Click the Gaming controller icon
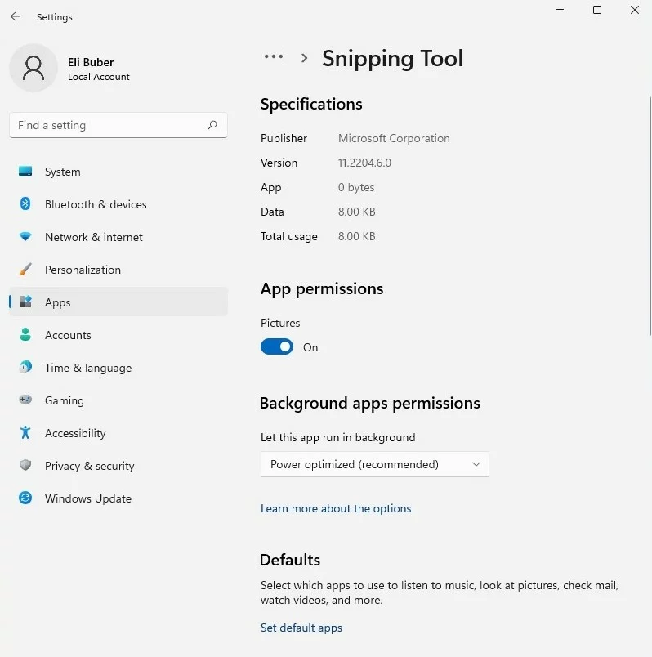The image size is (652, 657). [x=25, y=400]
